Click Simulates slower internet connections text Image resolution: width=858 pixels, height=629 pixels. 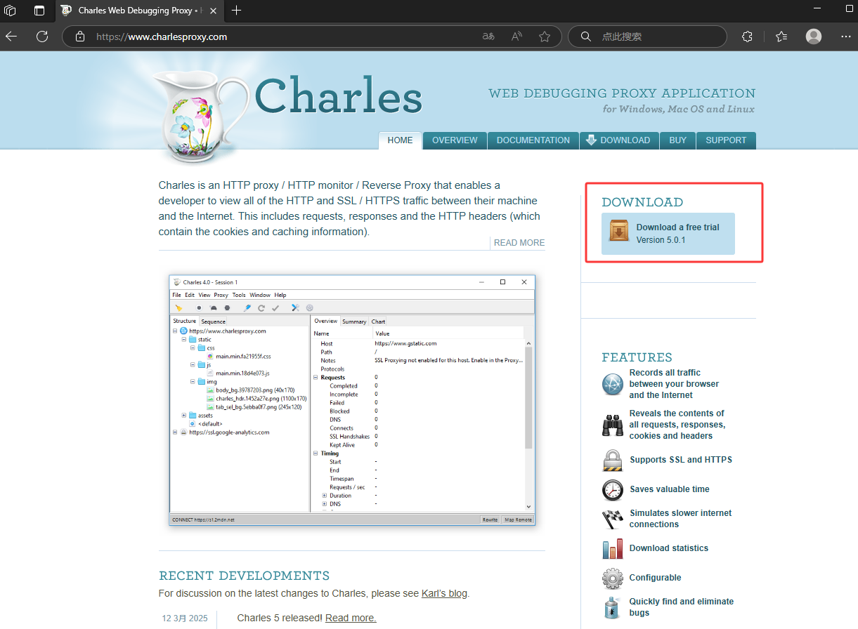681,519
